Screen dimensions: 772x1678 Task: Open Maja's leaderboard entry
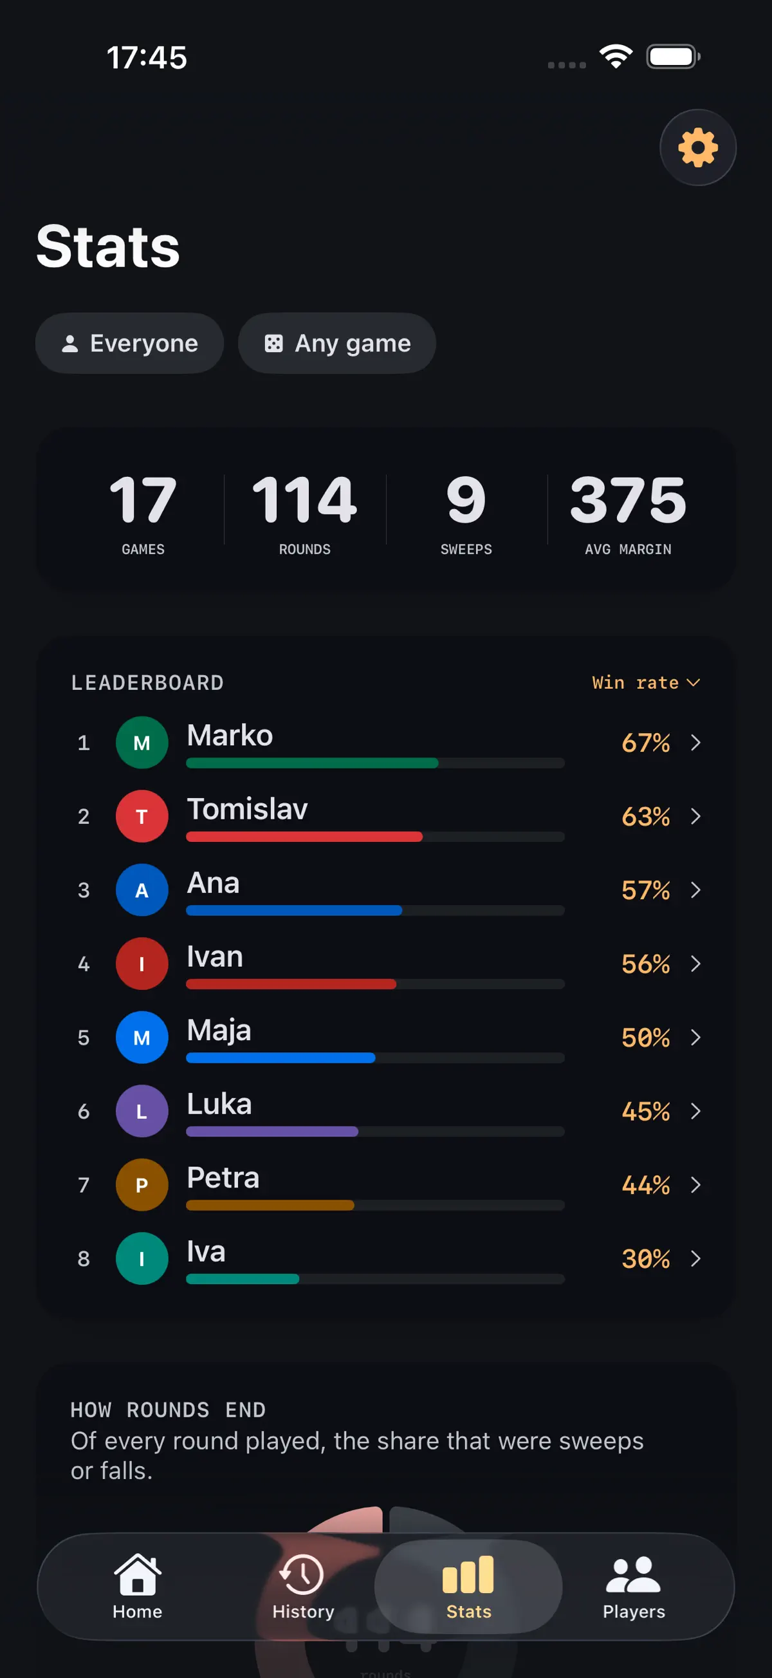(x=386, y=1037)
